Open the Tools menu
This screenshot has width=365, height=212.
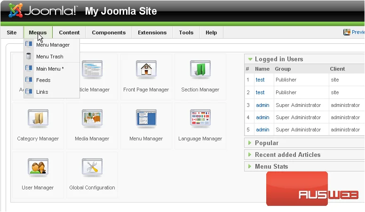(186, 33)
